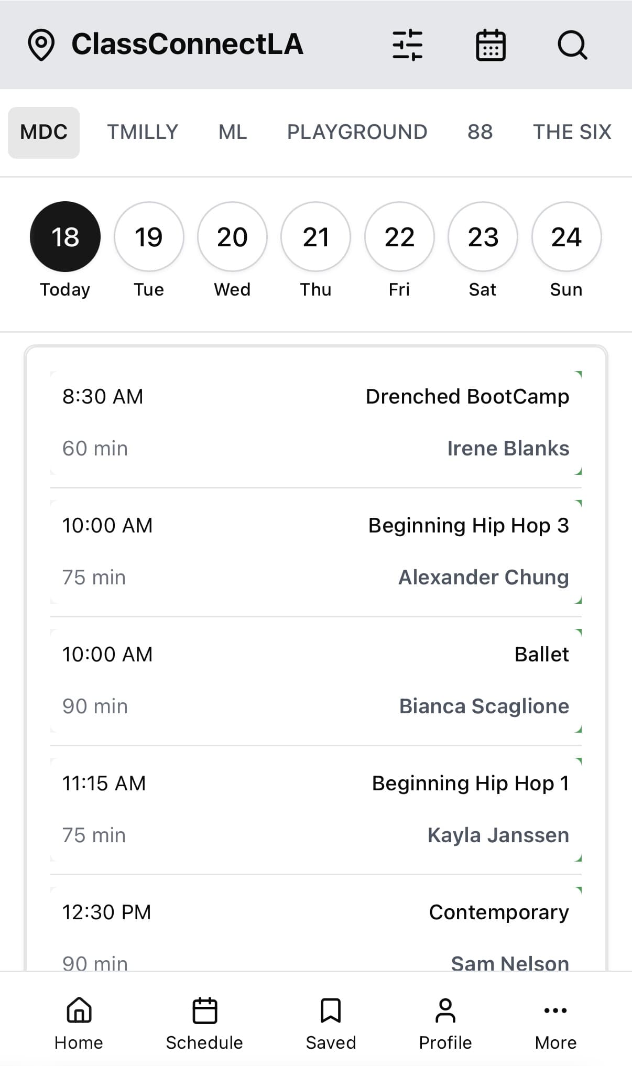Open the Ballet class with Bianca Scaglione

pyautogui.click(x=315, y=680)
